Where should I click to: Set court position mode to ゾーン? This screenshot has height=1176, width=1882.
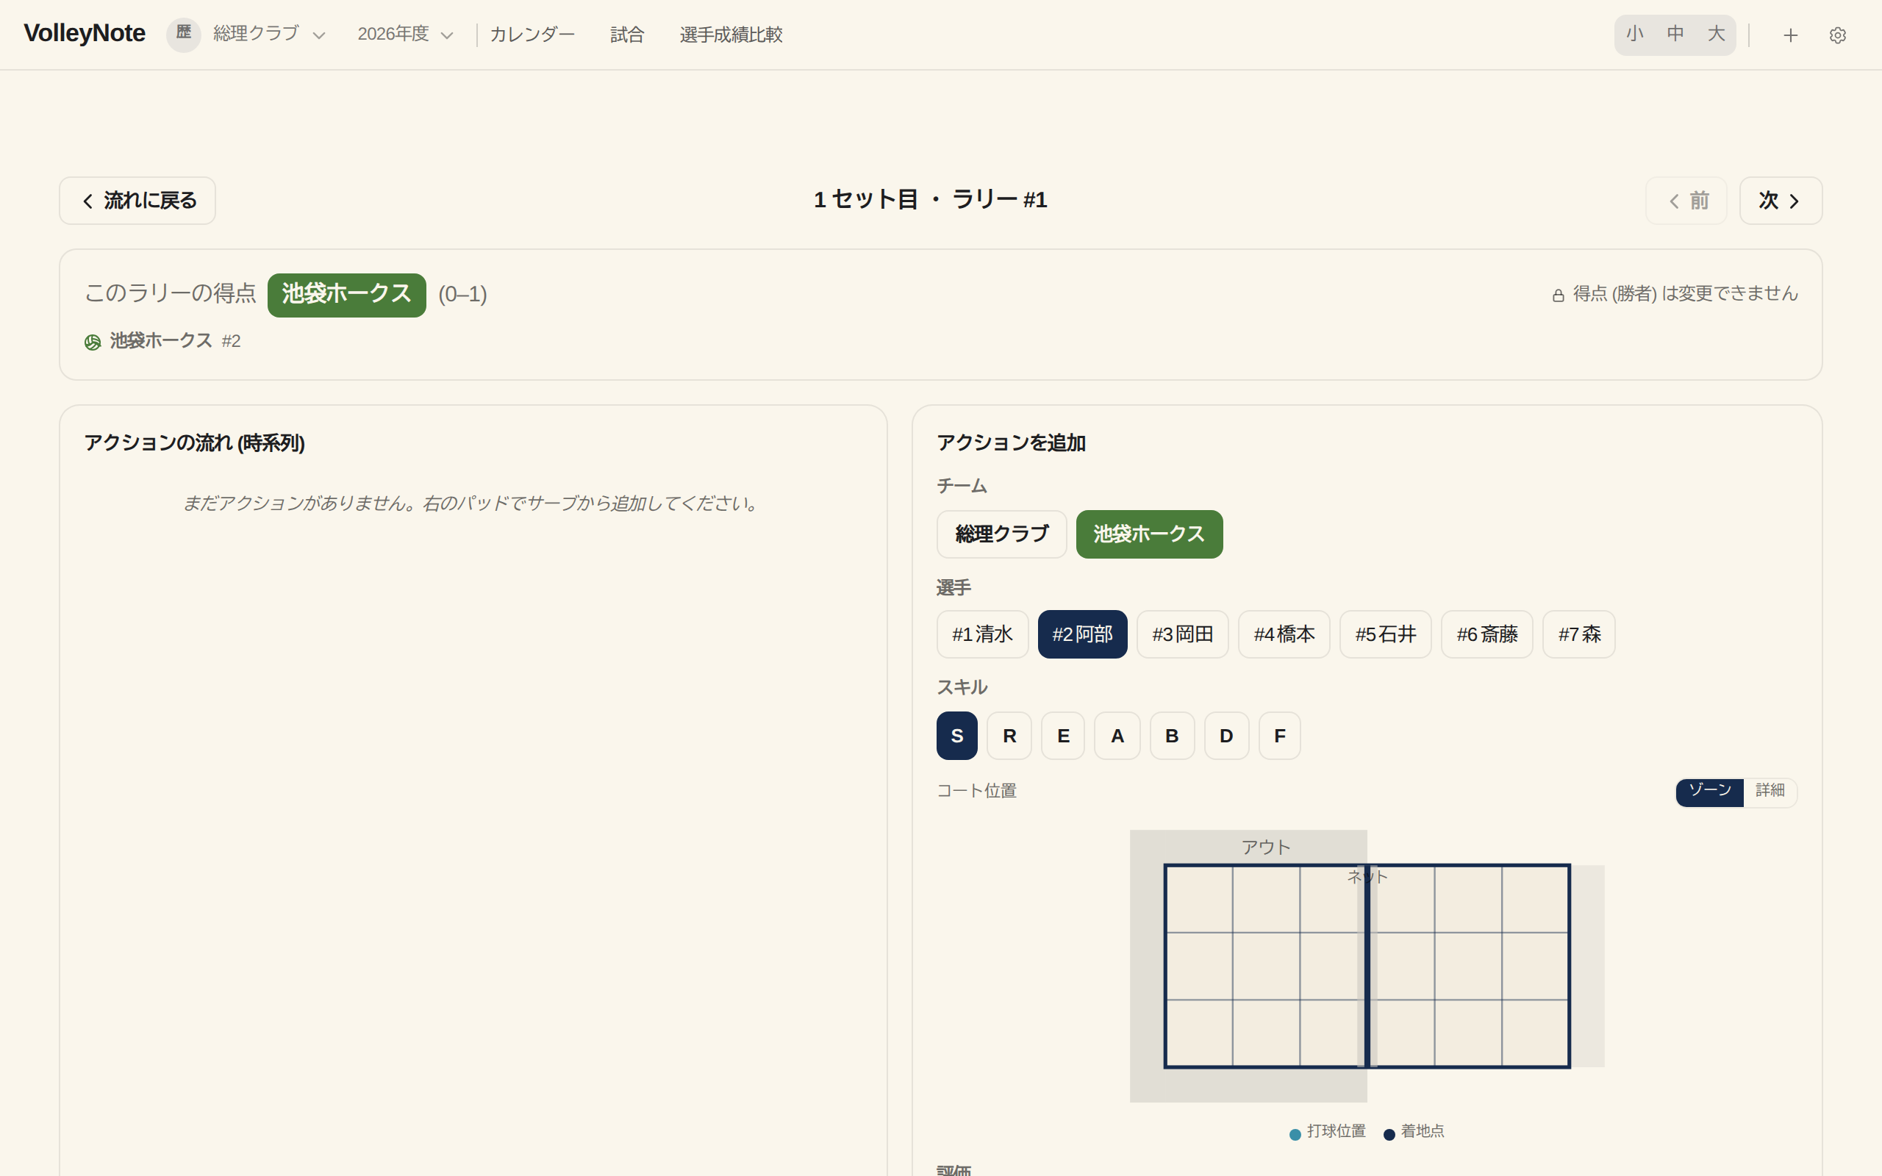pos(1709,791)
